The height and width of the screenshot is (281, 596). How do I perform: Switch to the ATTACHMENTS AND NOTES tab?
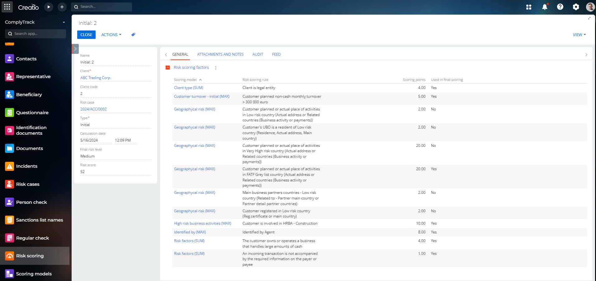(x=220, y=54)
